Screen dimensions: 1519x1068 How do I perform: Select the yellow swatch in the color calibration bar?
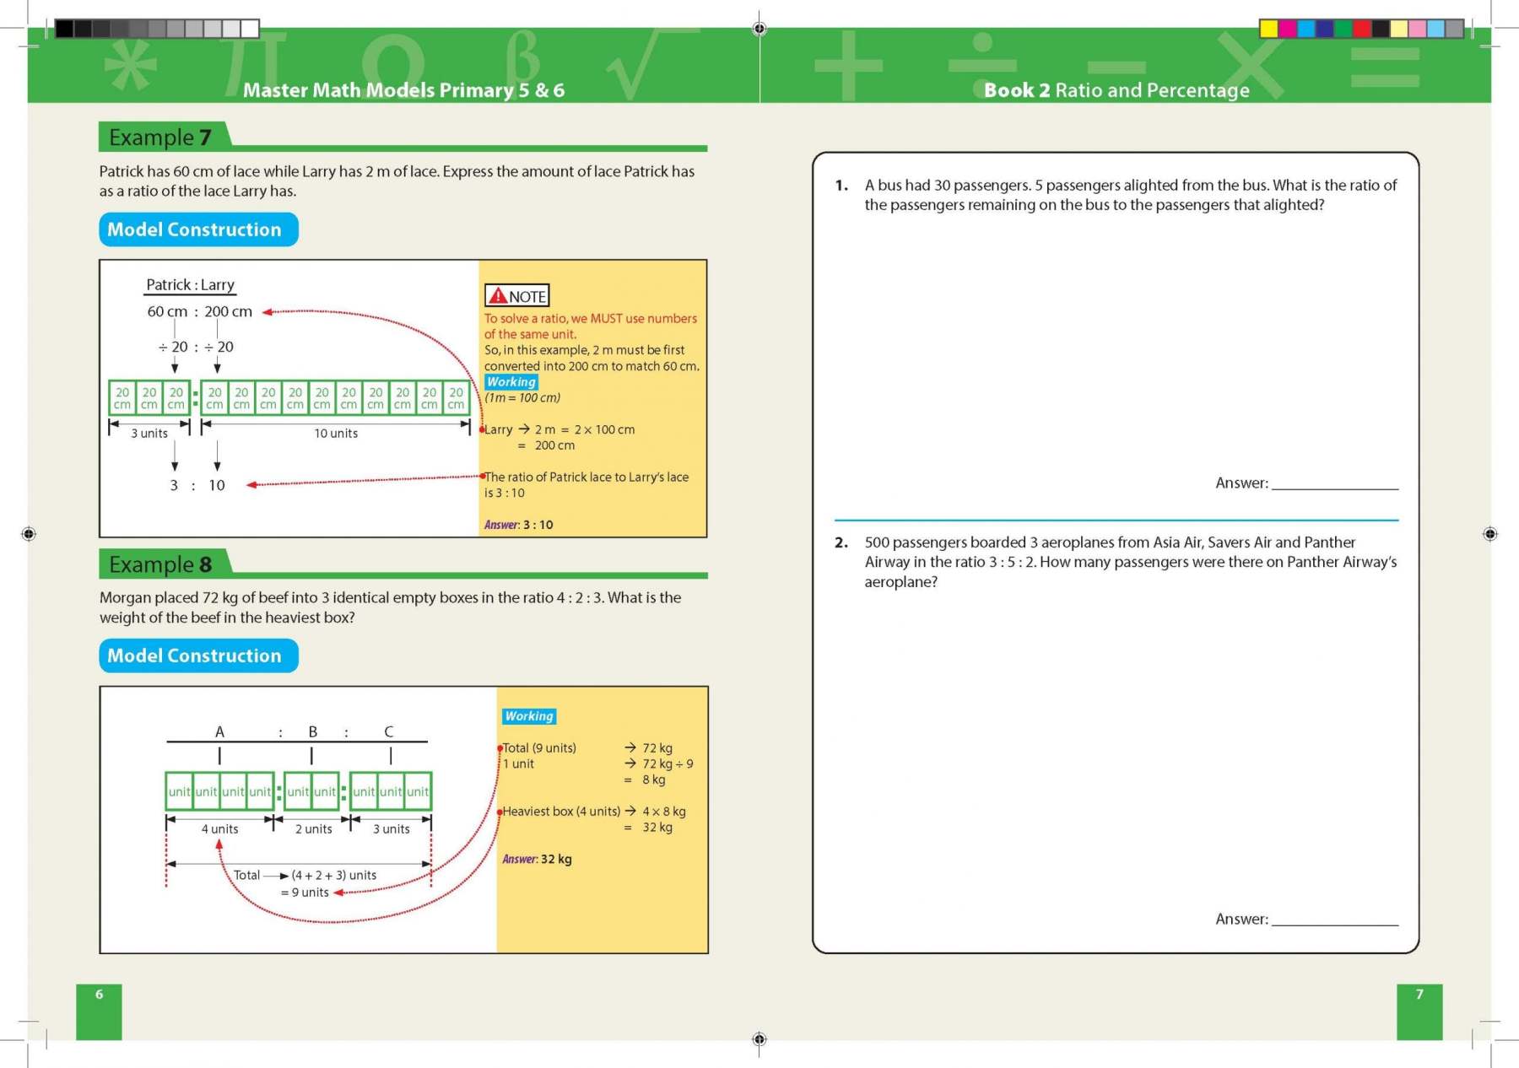tap(1268, 27)
